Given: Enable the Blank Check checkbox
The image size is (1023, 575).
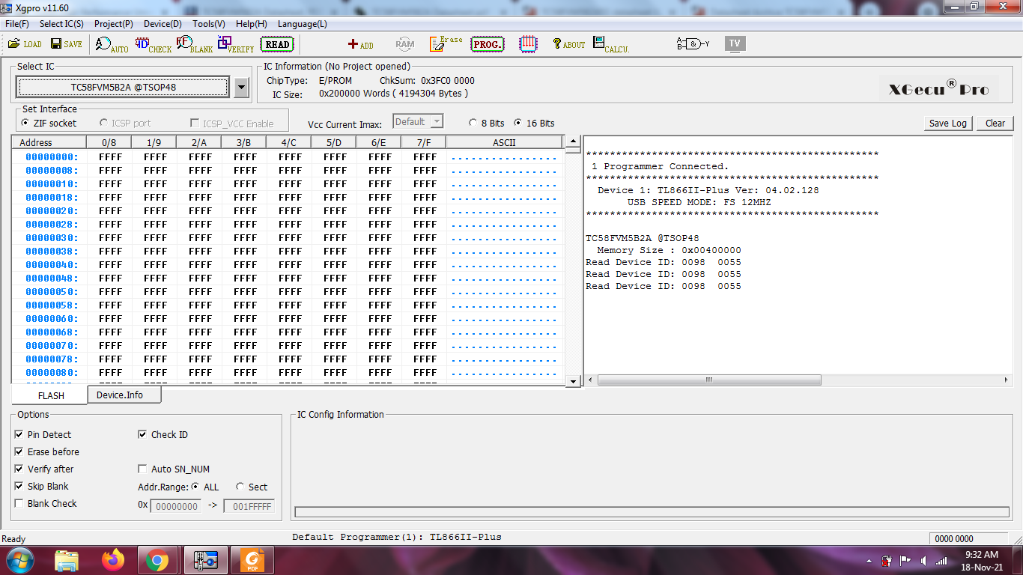Looking at the screenshot, I should (19, 503).
